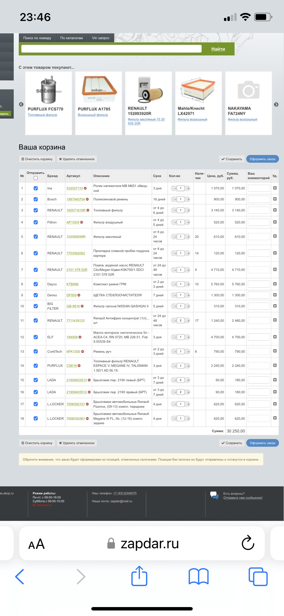Focus comment field for Dayco KTB886 row
This screenshot has width=284, height=616.
point(259,284)
